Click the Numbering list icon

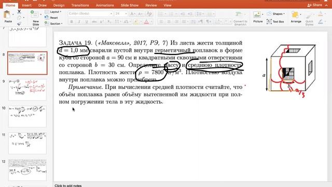(x=171, y=14)
